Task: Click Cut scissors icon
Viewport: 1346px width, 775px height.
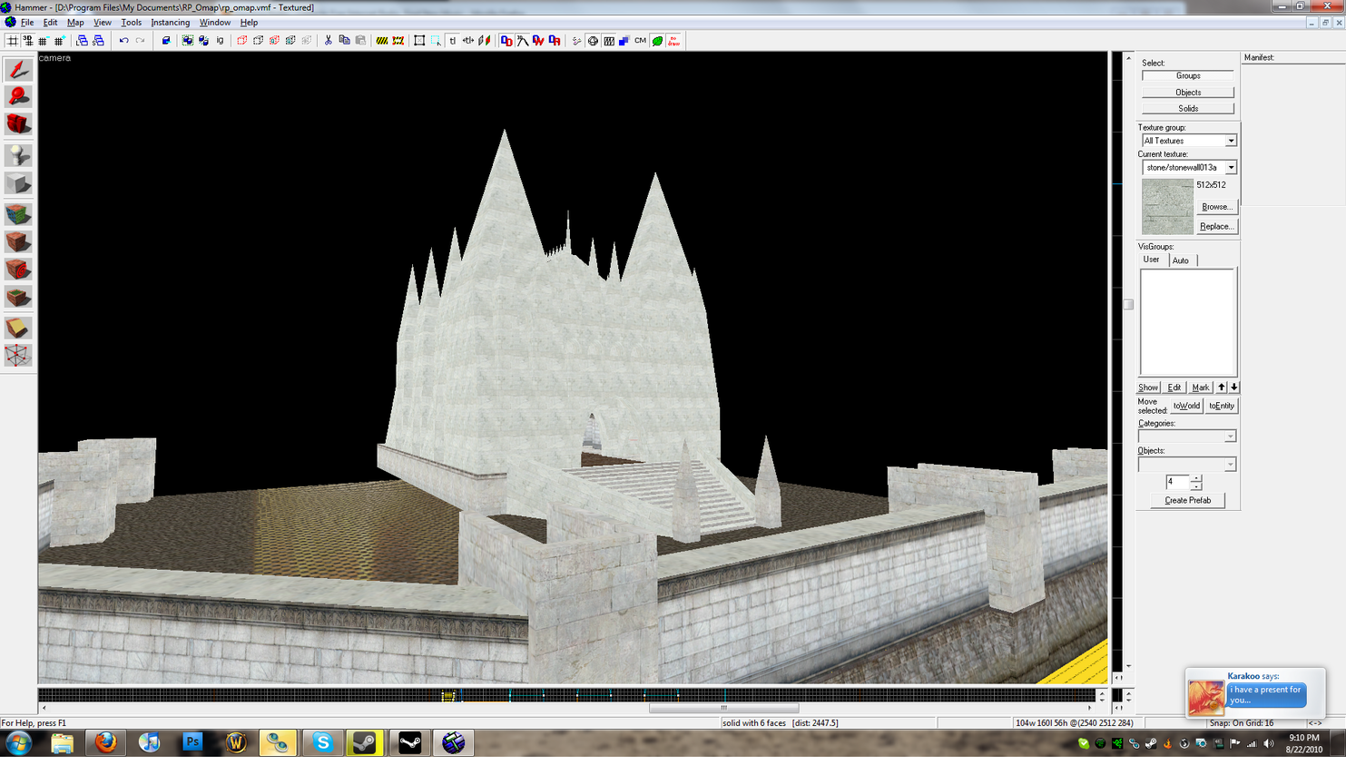Action: 329,41
